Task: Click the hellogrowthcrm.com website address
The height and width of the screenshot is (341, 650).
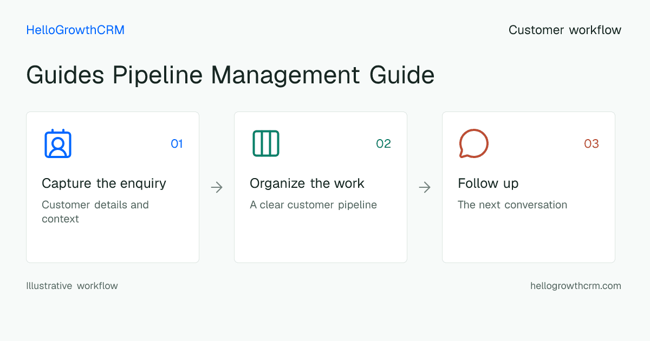Action: click(576, 286)
